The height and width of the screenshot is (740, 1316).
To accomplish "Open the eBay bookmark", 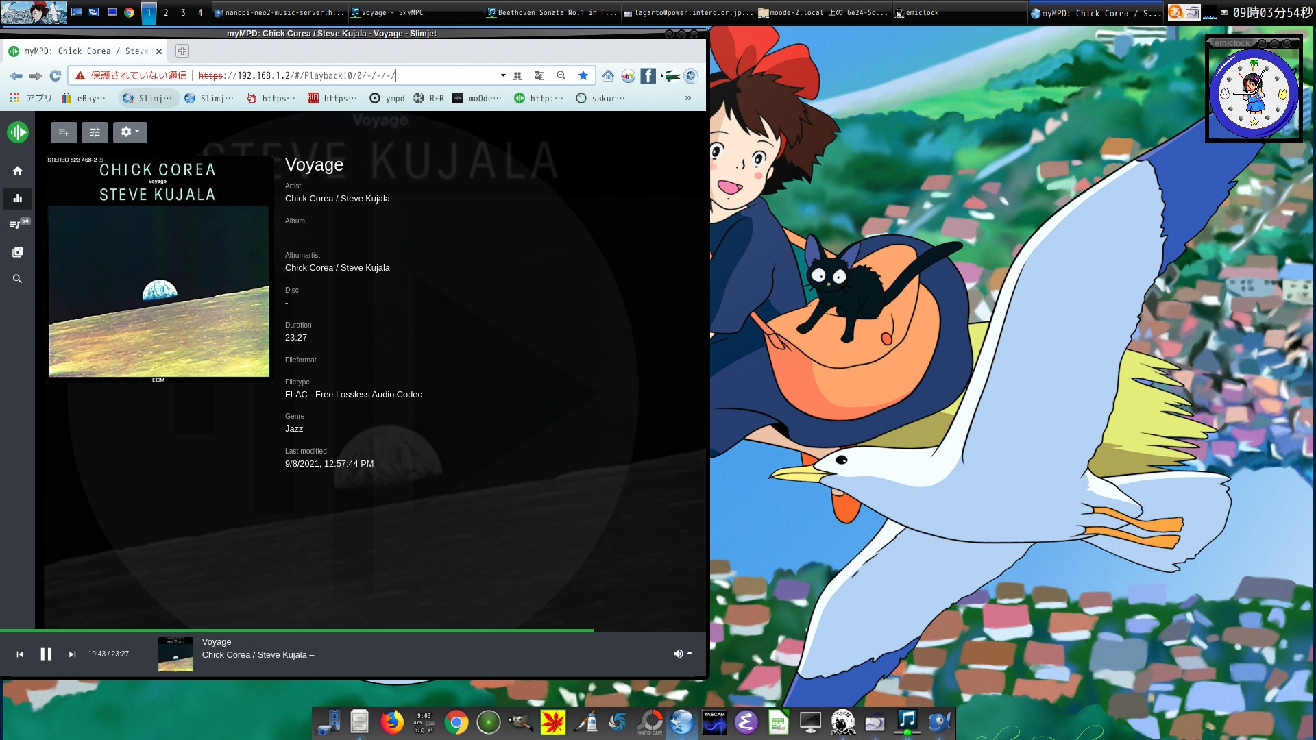I will click(84, 98).
